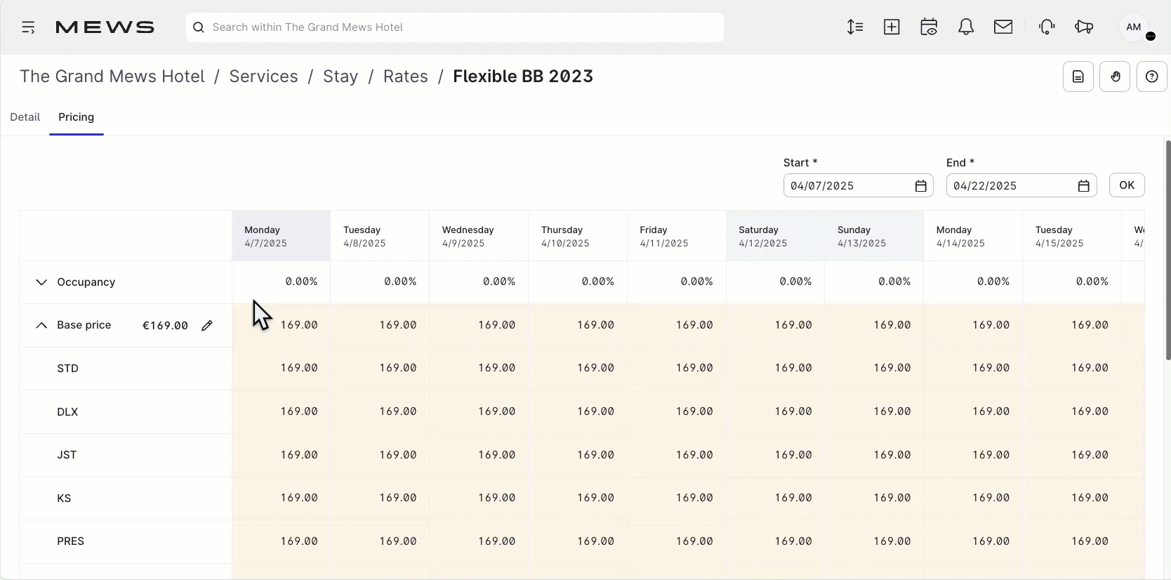Click the search magnifier icon
This screenshot has width=1171, height=580.
[x=199, y=27]
